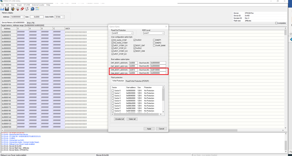Enable the DMEP1 checkbox

(154, 40)
